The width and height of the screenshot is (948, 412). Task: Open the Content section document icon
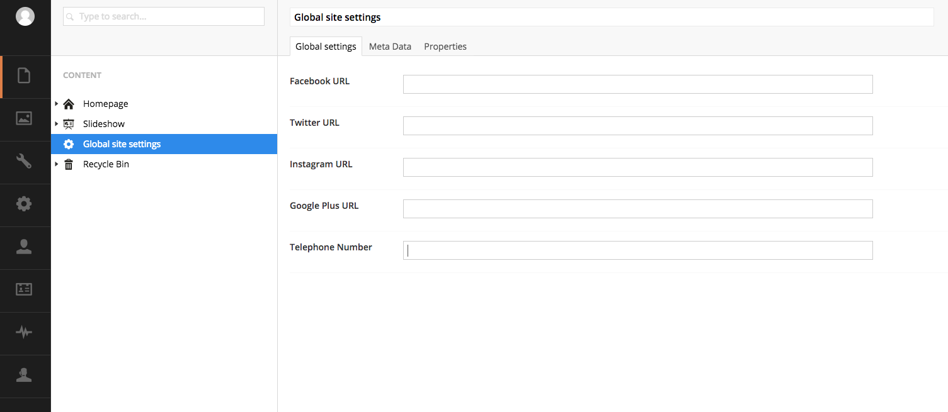point(24,76)
